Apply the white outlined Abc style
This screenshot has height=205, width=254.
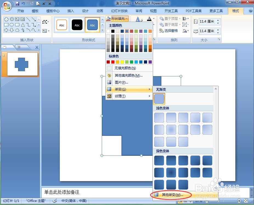click(x=62, y=25)
